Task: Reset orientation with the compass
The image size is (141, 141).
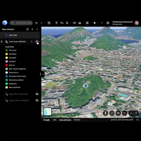Action: coord(124,113)
